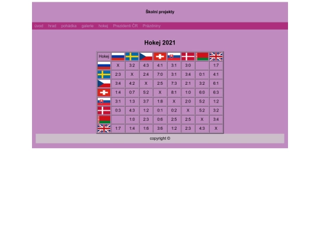Click the X cell in the Switzerland row
The width and height of the screenshot is (320, 240).
pos(160,92)
